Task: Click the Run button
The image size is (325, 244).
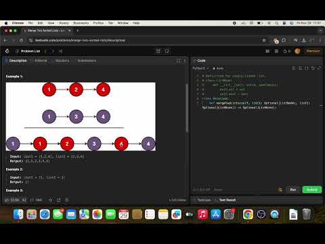Action: [293, 190]
